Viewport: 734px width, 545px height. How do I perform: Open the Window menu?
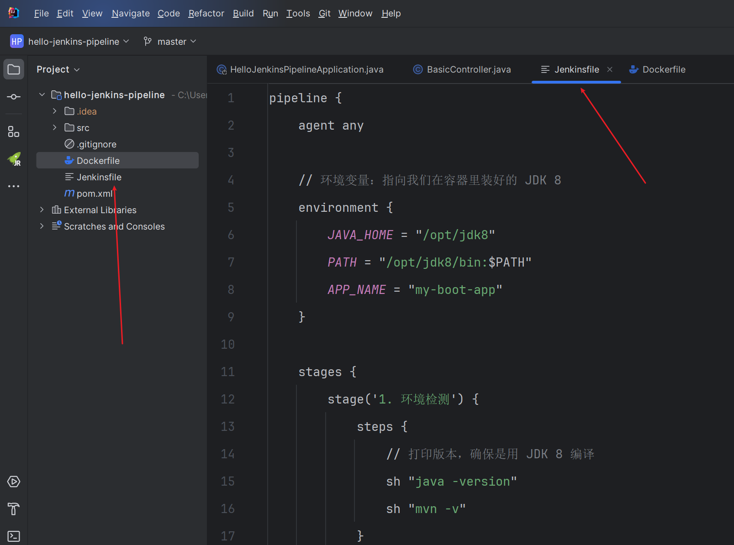pos(355,14)
